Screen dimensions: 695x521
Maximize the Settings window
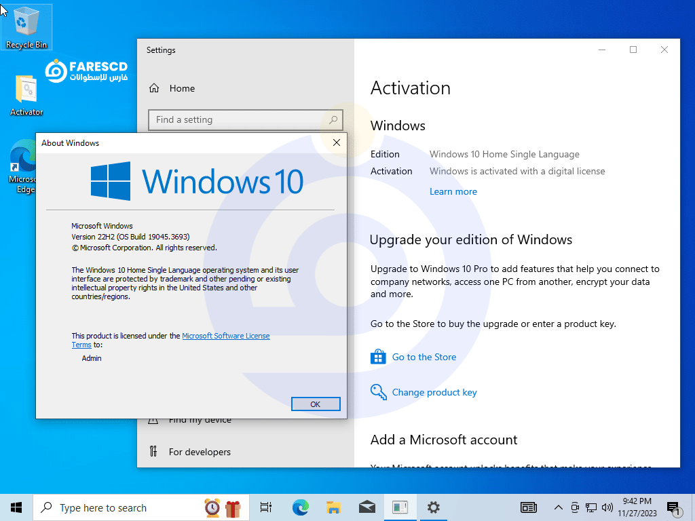tap(633, 50)
